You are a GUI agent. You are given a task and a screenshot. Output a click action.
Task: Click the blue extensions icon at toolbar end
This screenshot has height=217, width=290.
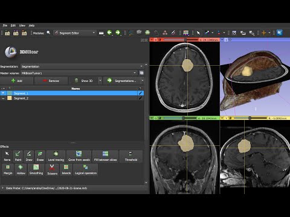pos(279,33)
